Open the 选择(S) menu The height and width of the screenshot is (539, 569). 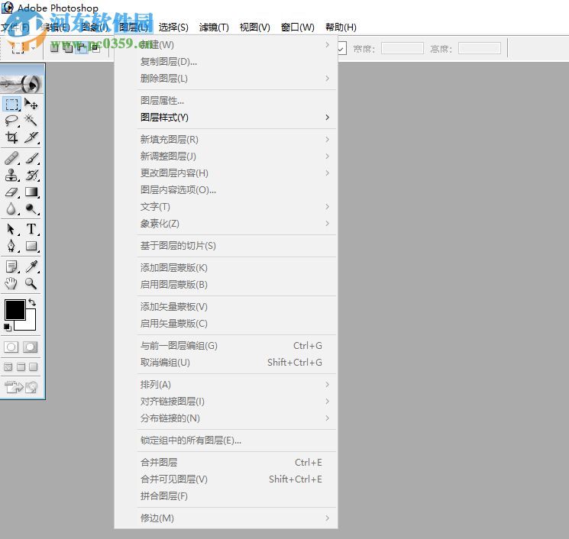coord(173,27)
